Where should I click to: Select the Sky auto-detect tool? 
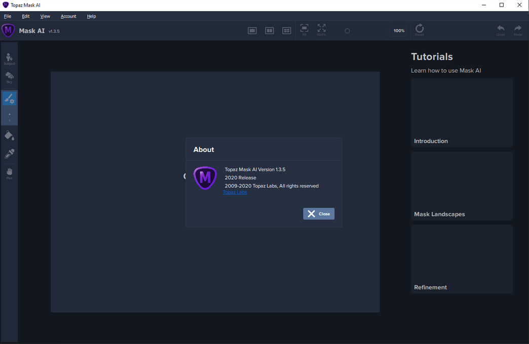point(10,78)
